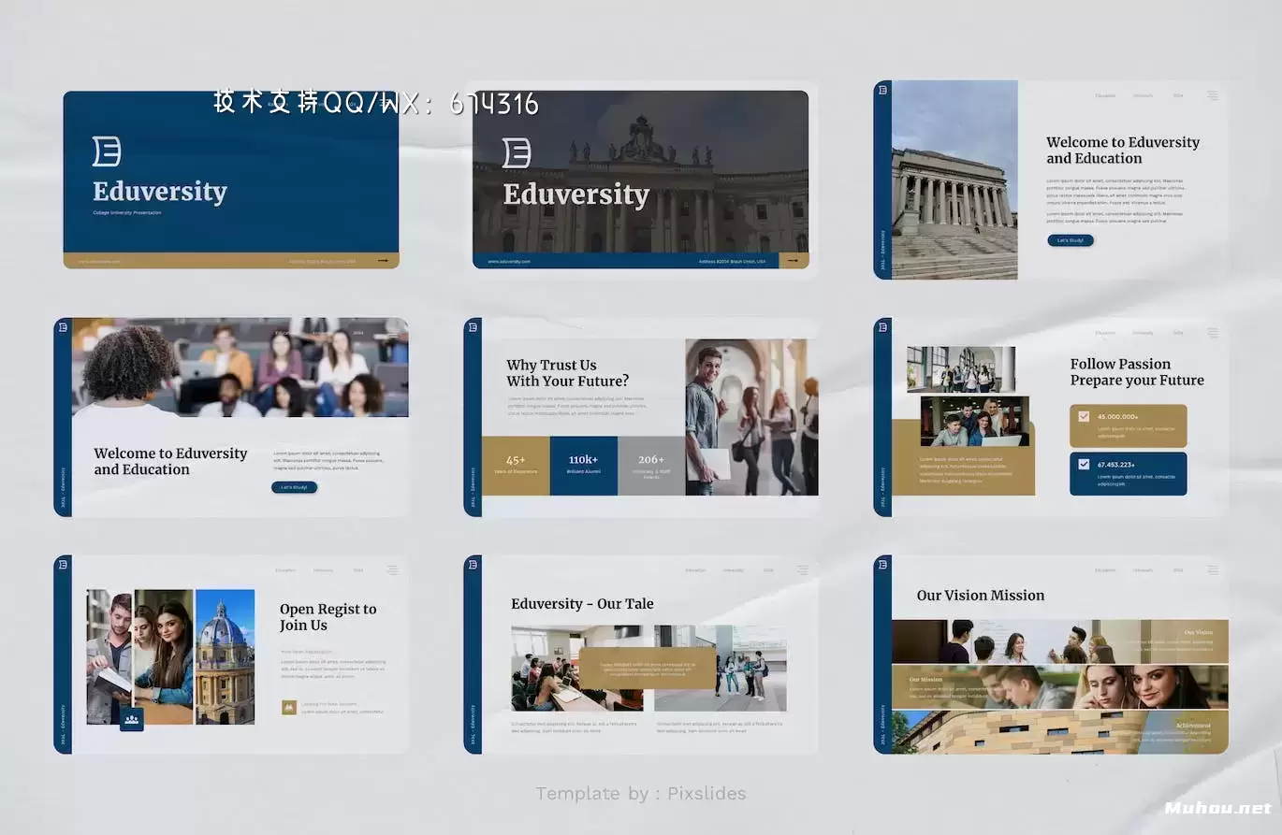Click the Let's Study! button on the Columbia library slide
1282x835 pixels.
click(1071, 240)
